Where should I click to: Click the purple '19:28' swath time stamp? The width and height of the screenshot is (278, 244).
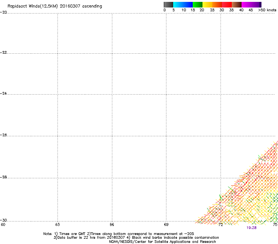pyautogui.click(x=251, y=228)
